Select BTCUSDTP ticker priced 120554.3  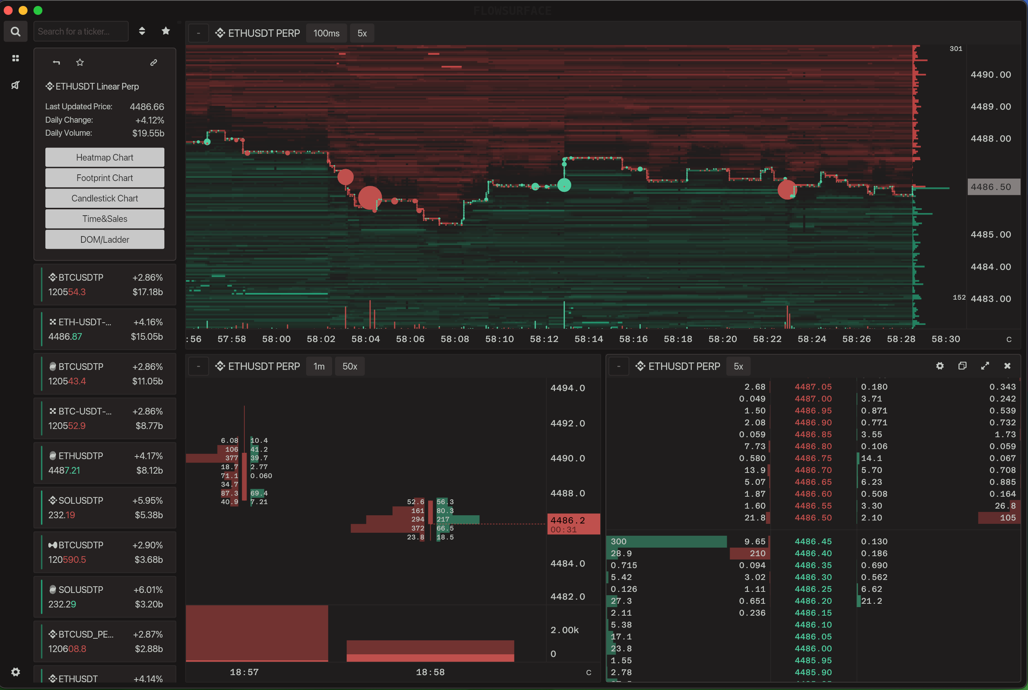coord(105,285)
